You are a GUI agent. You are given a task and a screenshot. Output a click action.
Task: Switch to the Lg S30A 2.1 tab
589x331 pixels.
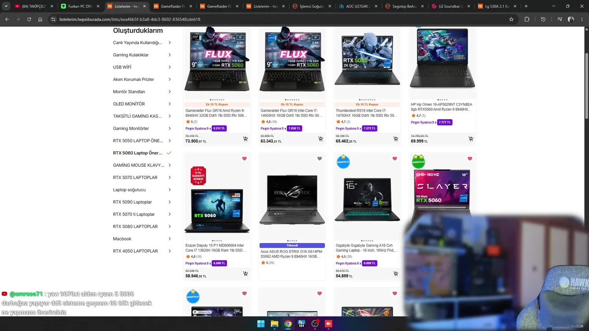[497, 6]
